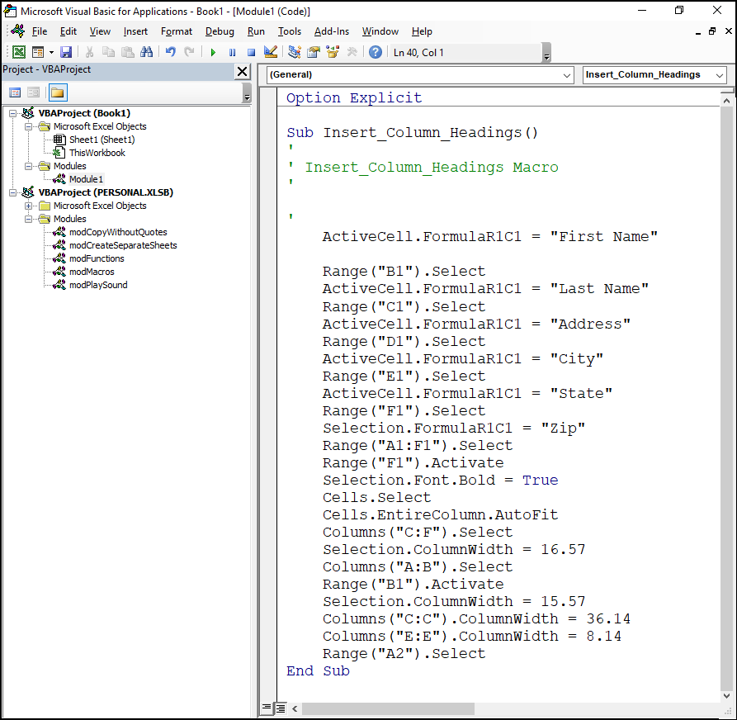The image size is (737, 720).
Task: Click the Break pause icon
Action: click(232, 53)
